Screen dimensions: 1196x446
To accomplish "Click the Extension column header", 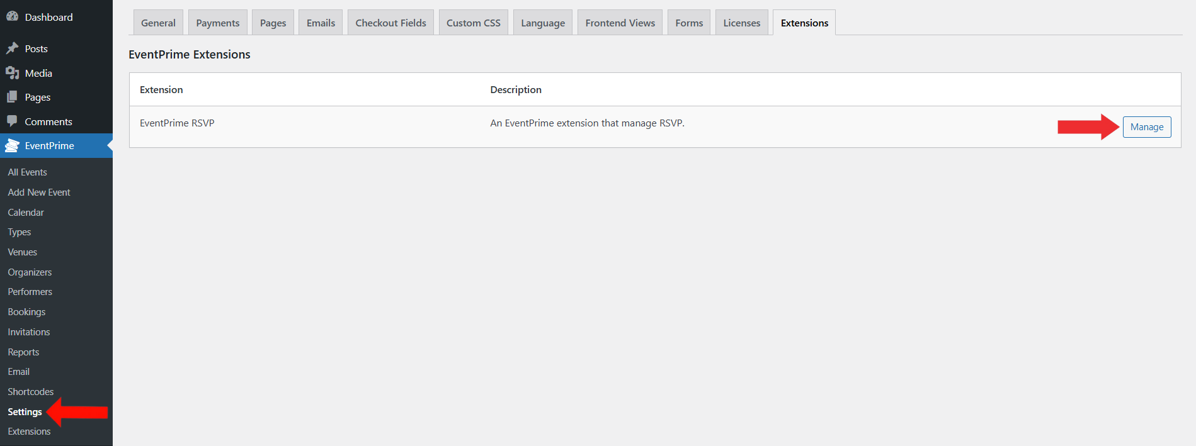I will [x=161, y=89].
